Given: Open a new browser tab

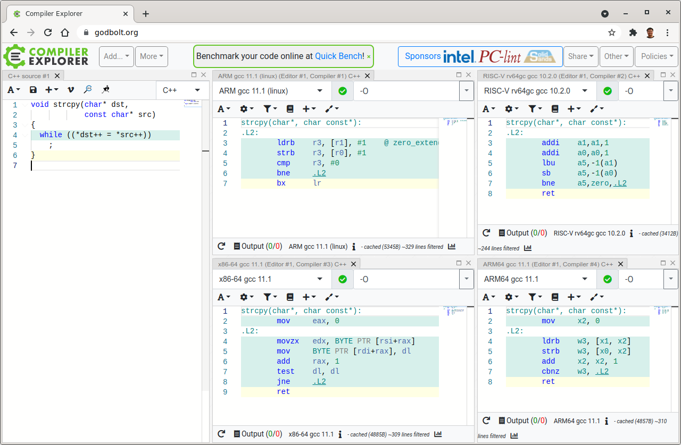Looking at the screenshot, I should pos(146,14).
